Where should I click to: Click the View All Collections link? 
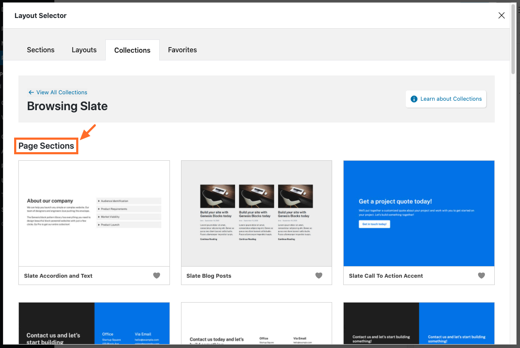click(61, 92)
